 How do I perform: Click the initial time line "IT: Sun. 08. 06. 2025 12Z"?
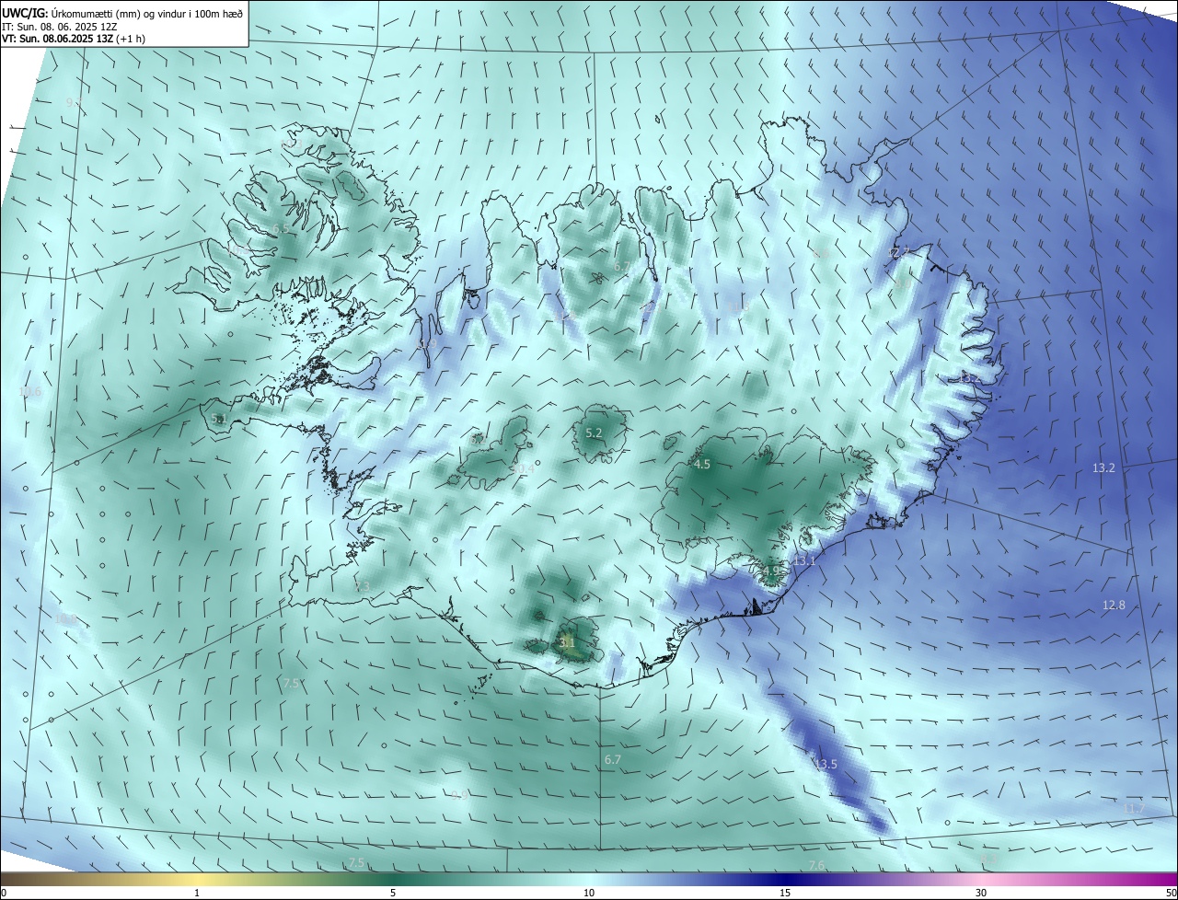(x=62, y=26)
